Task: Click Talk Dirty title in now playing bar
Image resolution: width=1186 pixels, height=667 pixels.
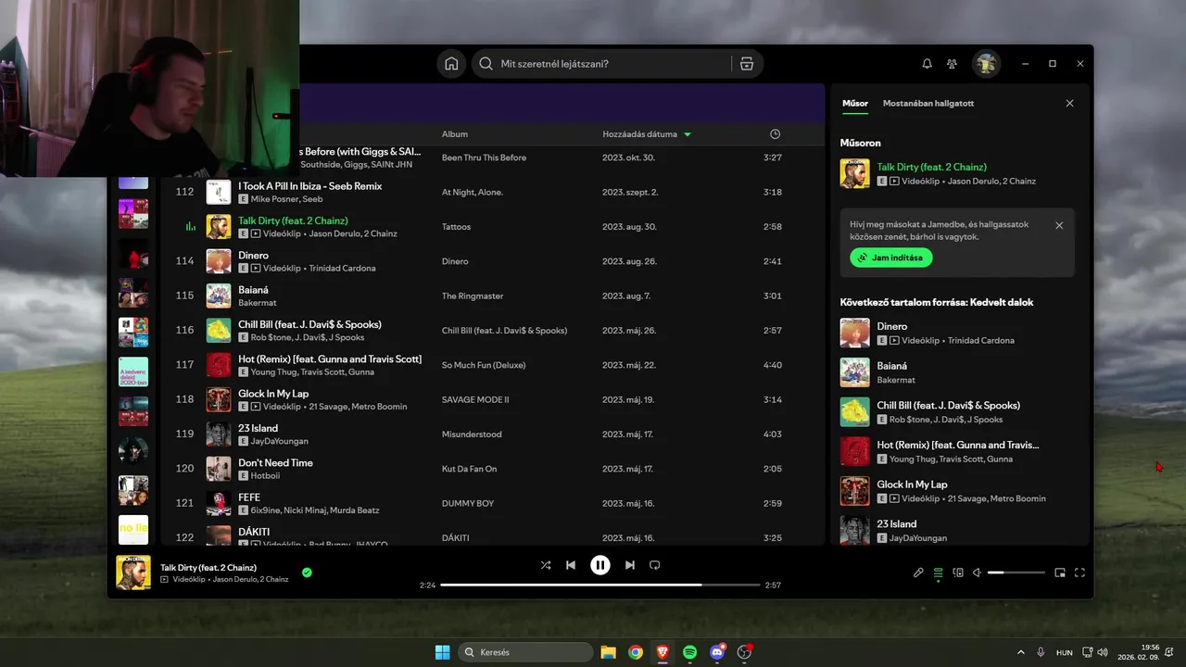Action: 208,567
